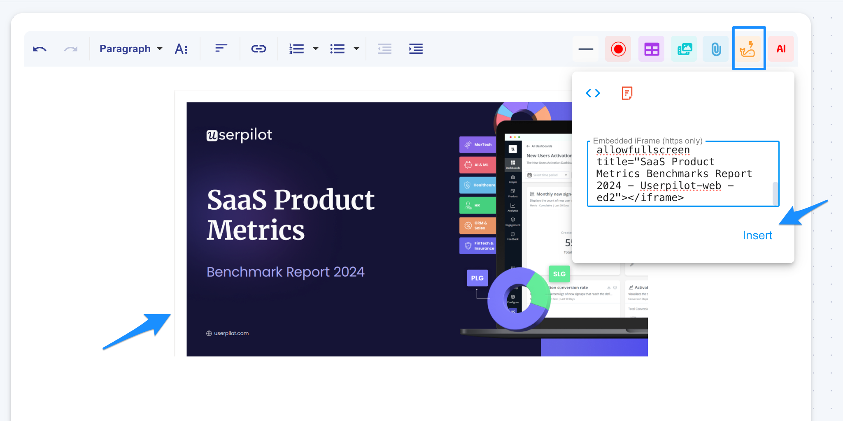The width and height of the screenshot is (843, 421).
Task: Insert a horizontal divider line
Action: click(x=585, y=49)
